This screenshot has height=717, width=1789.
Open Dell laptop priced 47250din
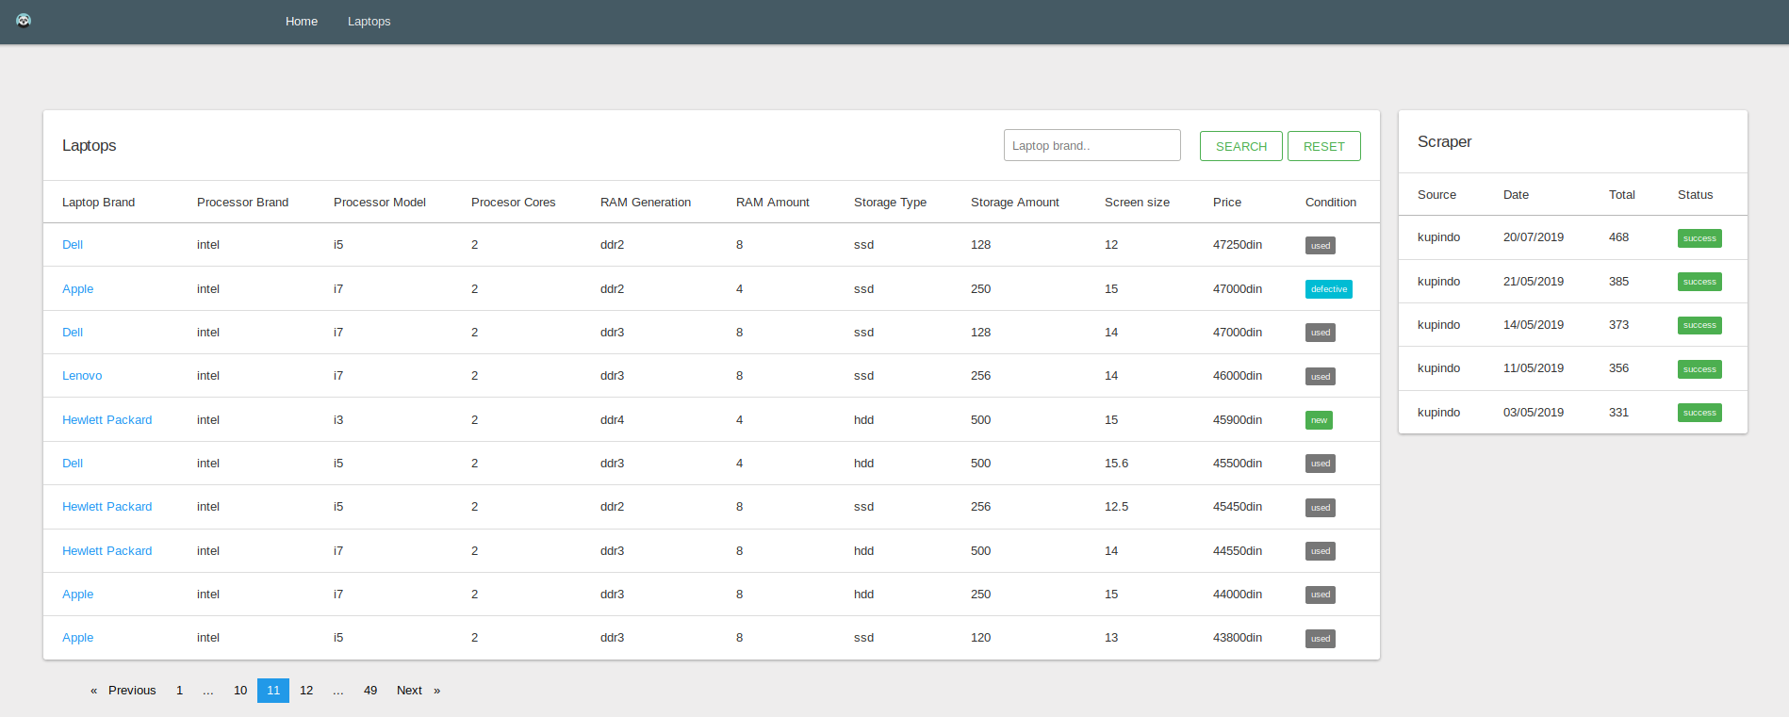(x=73, y=245)
